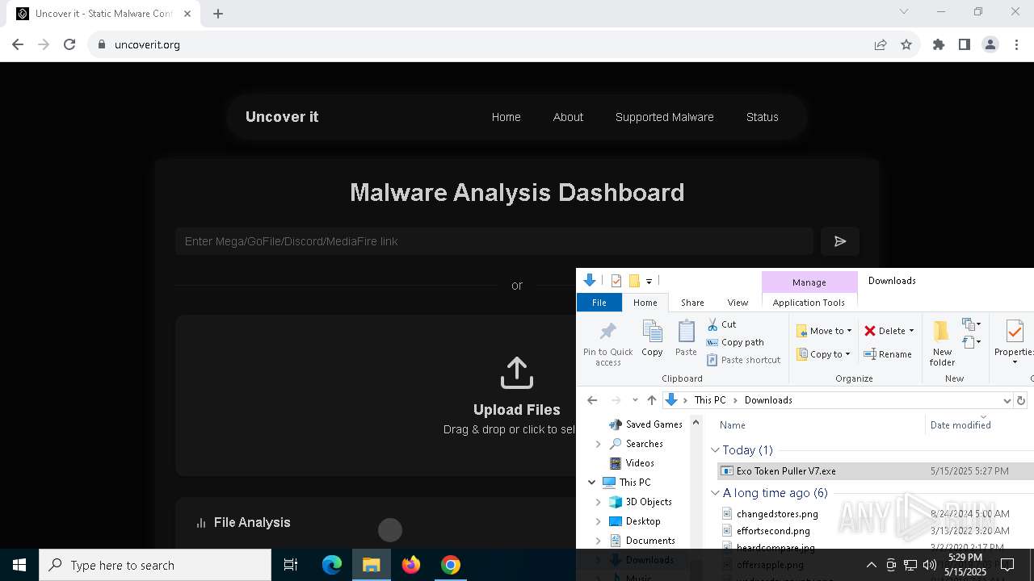Go to Home nav link
Image resolution: width=1034 pixels, height=581 pixels.
pos(506,117)
